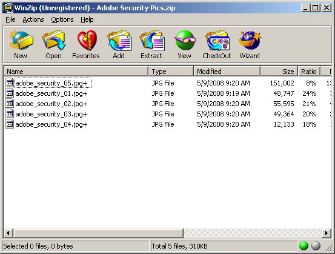Screen dimensions: 335x254
Task: Launch the Wizard toolbar icon
Action: pos(250,40)
